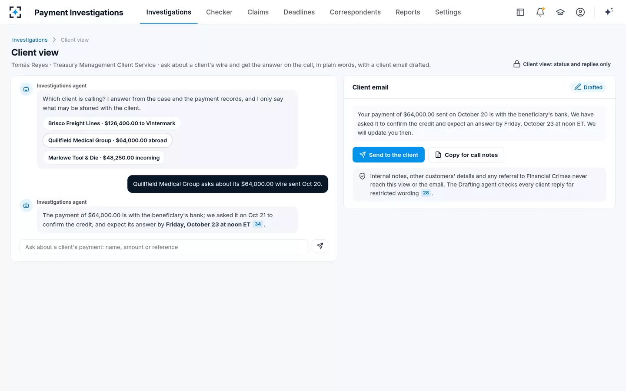The image size is (626, 391).
Task: Click the Client view breadcrumb text
Action: (75, 40)
